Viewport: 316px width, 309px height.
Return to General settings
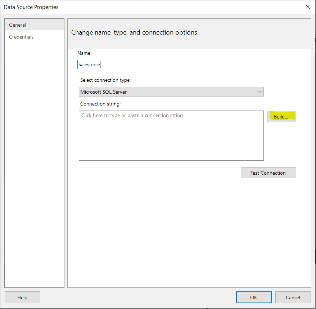click(x=17, y=25)
